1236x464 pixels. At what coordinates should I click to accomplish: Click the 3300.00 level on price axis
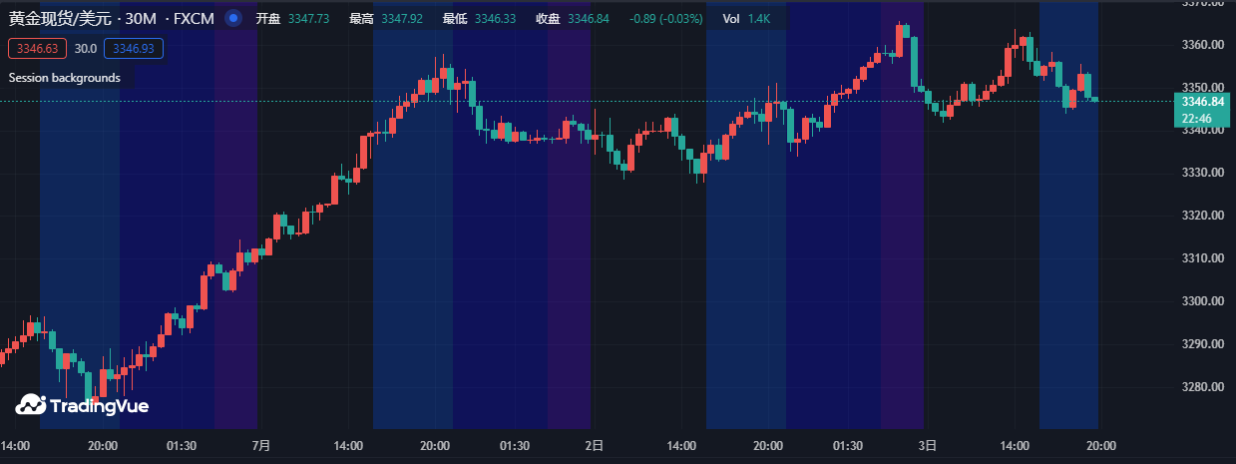(1202, 301)
